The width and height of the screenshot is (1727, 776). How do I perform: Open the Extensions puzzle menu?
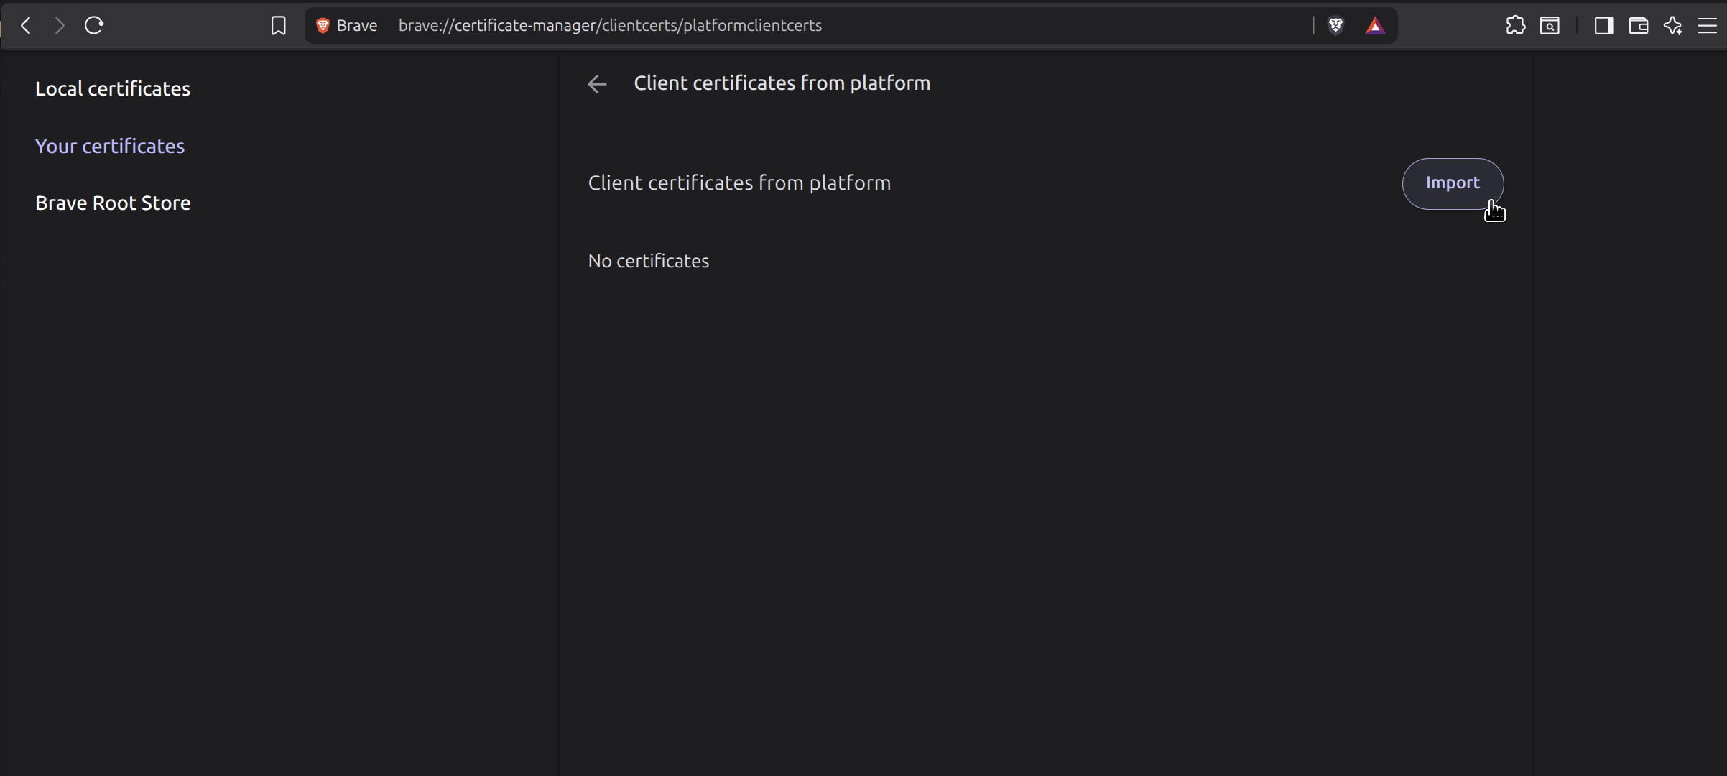tap(1515, 26)
